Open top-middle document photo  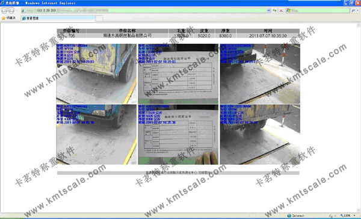coord(178,73)
